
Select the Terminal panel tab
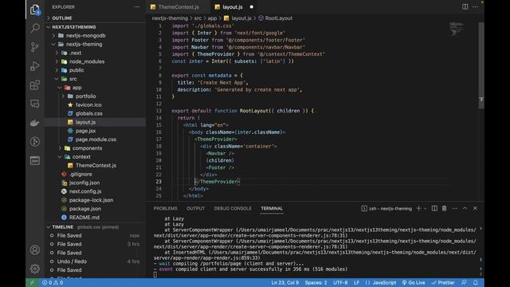click(272, 208)
